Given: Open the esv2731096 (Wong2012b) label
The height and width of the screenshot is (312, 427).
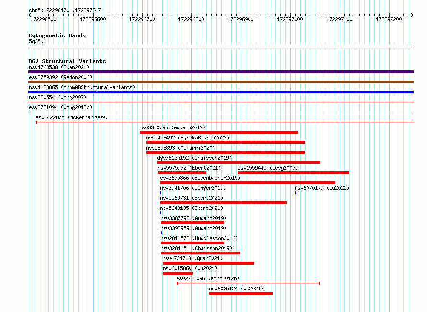Looking at the screenshot, I should 208,278.
